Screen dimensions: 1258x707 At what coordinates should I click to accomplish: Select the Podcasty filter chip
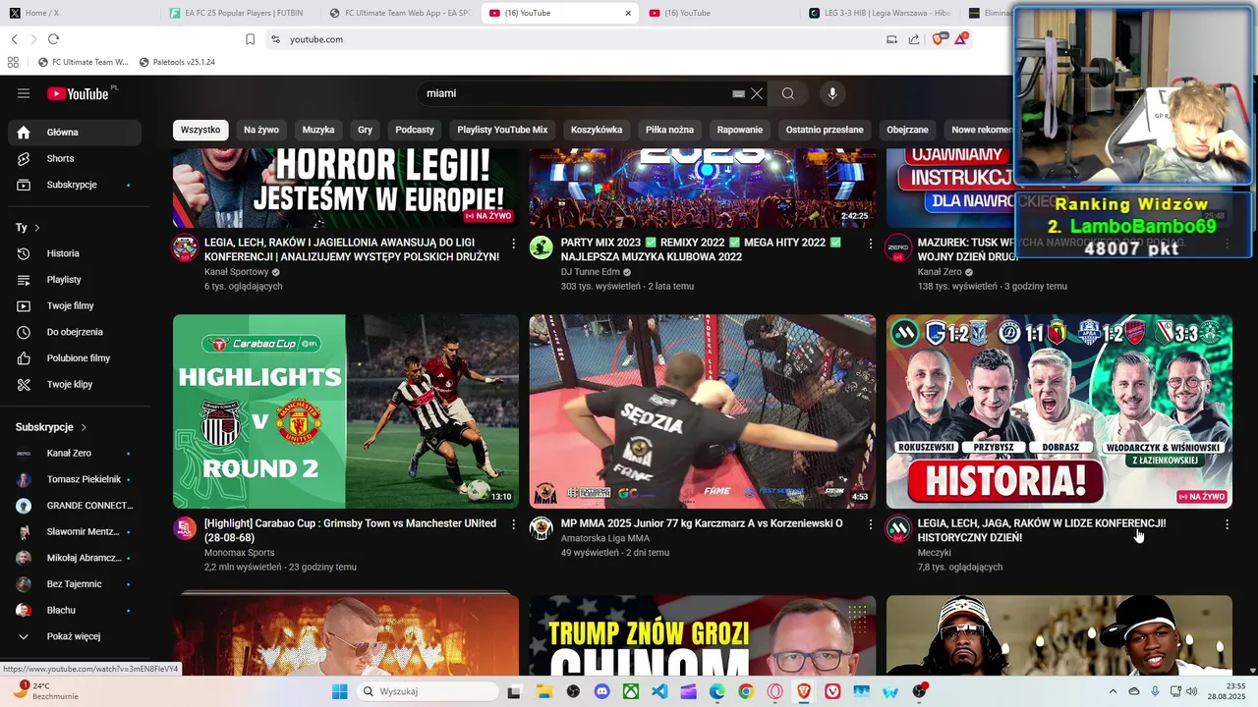point(415,130)
